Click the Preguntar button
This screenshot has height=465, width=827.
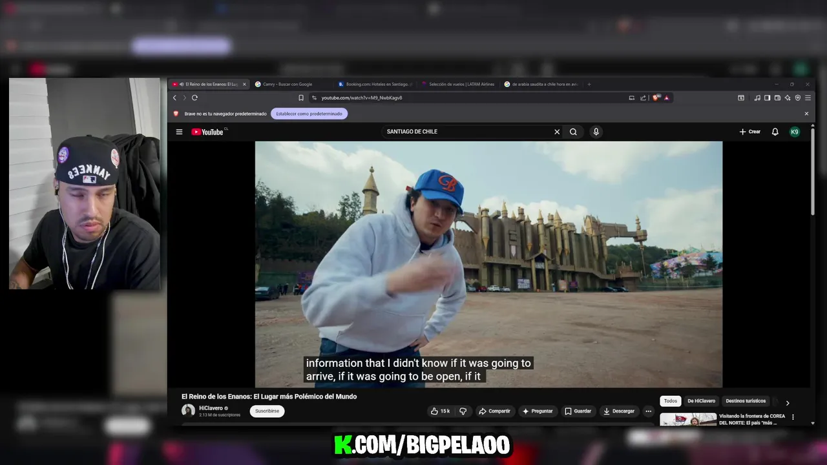[x=538, y=411]
